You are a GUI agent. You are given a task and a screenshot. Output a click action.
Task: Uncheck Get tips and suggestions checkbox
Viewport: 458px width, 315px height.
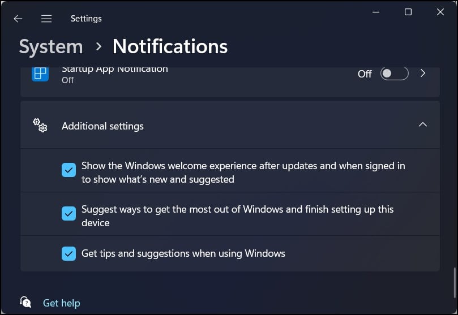[69, 253]
